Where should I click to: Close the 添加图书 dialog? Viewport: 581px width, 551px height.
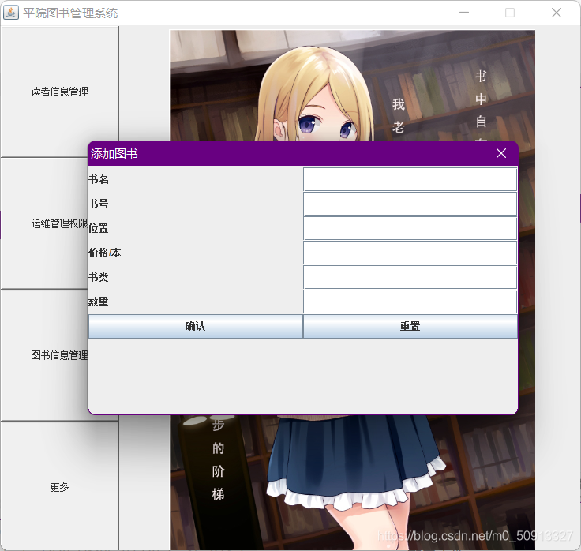(501, 153)
